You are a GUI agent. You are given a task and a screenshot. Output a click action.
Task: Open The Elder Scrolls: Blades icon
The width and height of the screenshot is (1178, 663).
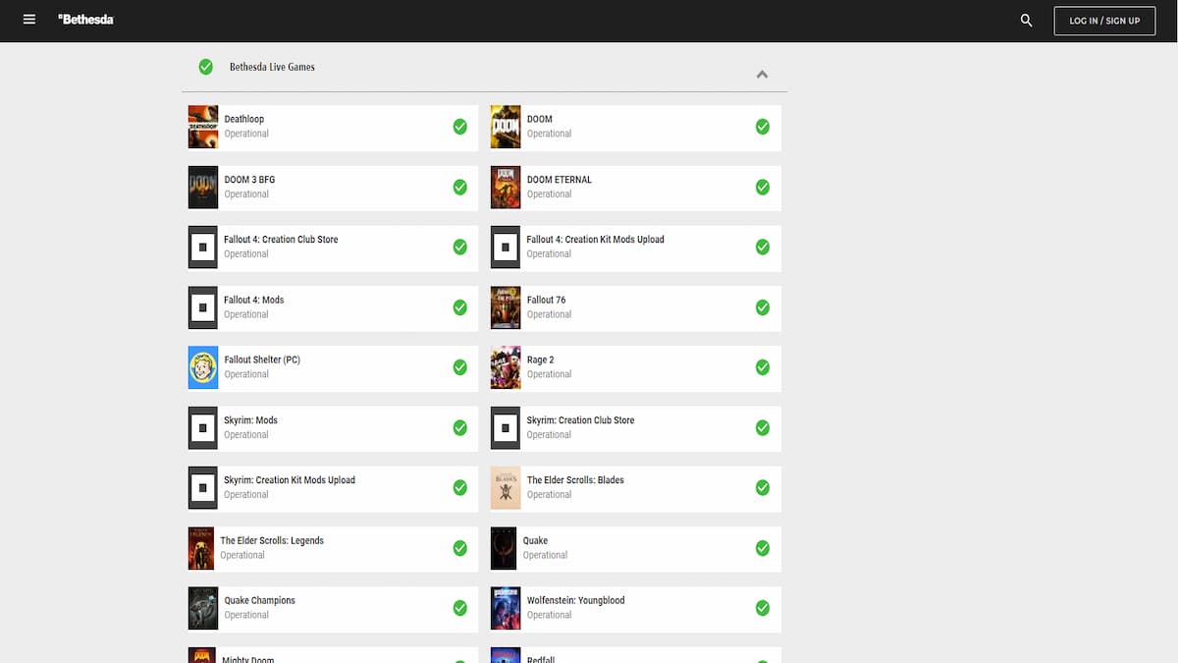click(x=506, y=488)
